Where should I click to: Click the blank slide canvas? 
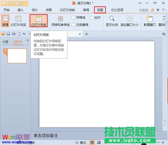point(97,84)
